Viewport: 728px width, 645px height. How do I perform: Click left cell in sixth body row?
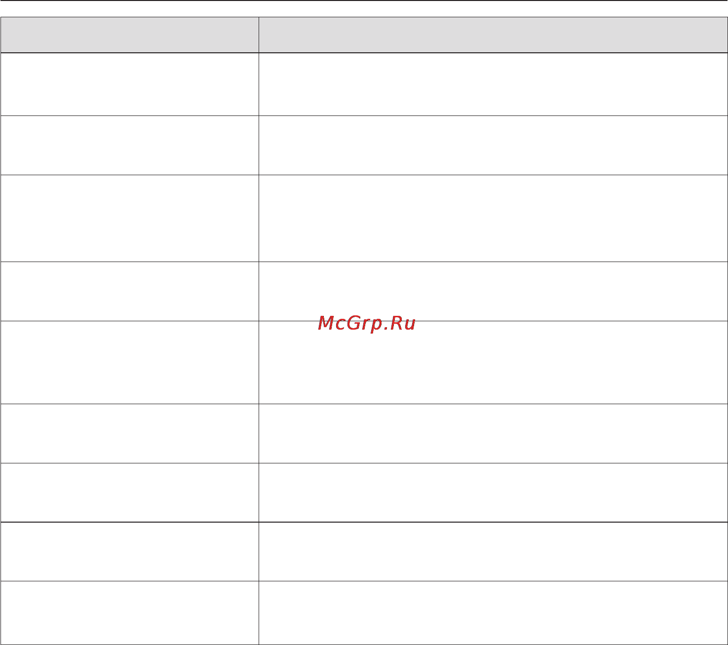click(129, 434)
